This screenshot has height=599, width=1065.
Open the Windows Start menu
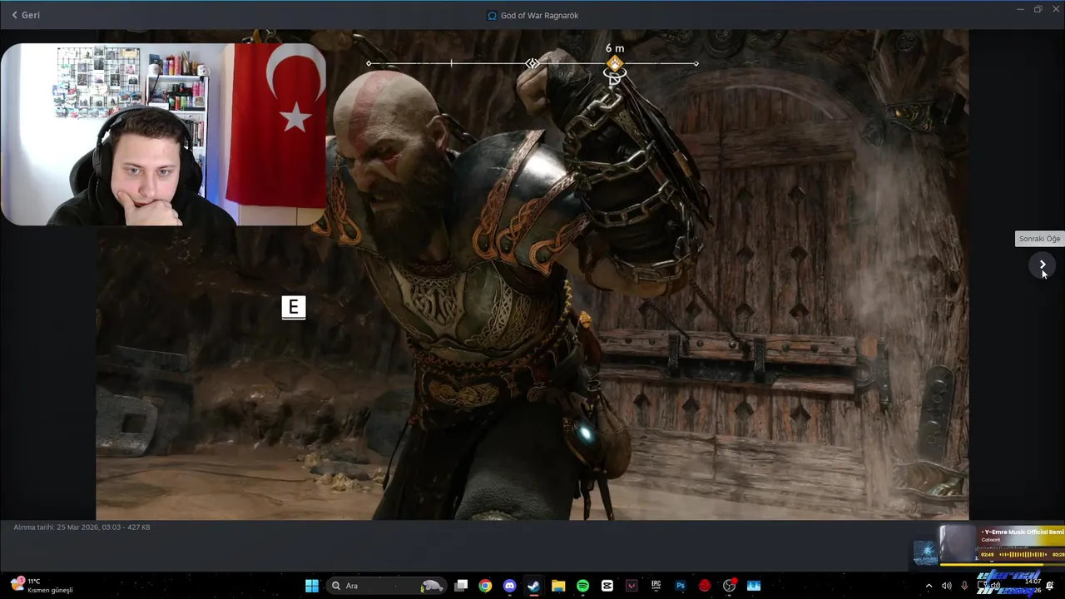[x=312, y=586]
